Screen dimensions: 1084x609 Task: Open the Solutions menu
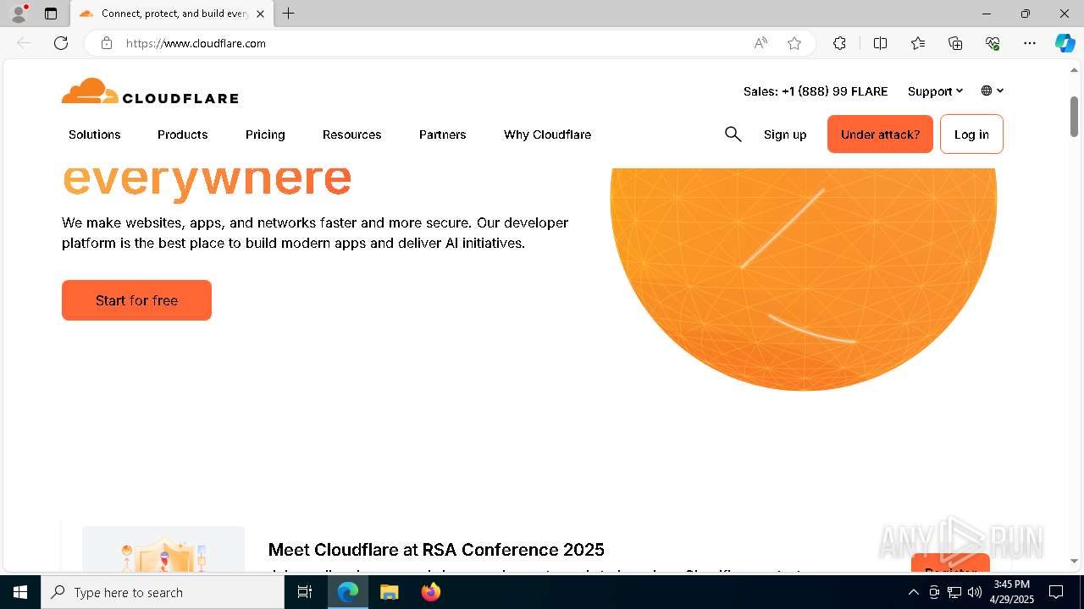pos(95,134)
